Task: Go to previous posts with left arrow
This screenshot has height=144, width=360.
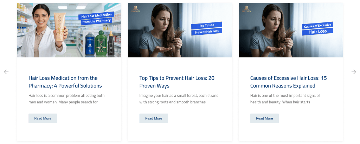Action: (x=6, y=72)
